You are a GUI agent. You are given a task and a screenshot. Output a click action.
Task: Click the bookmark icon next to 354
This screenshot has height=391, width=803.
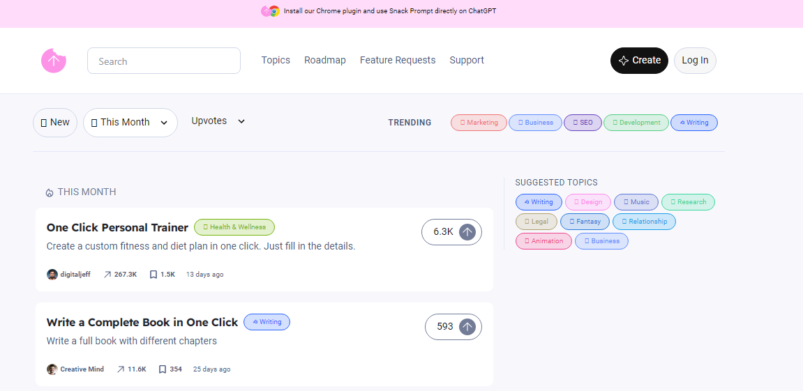coord(163,369)
